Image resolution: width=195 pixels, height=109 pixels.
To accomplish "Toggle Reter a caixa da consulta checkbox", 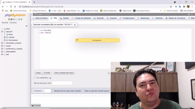I will click(83, 91).
